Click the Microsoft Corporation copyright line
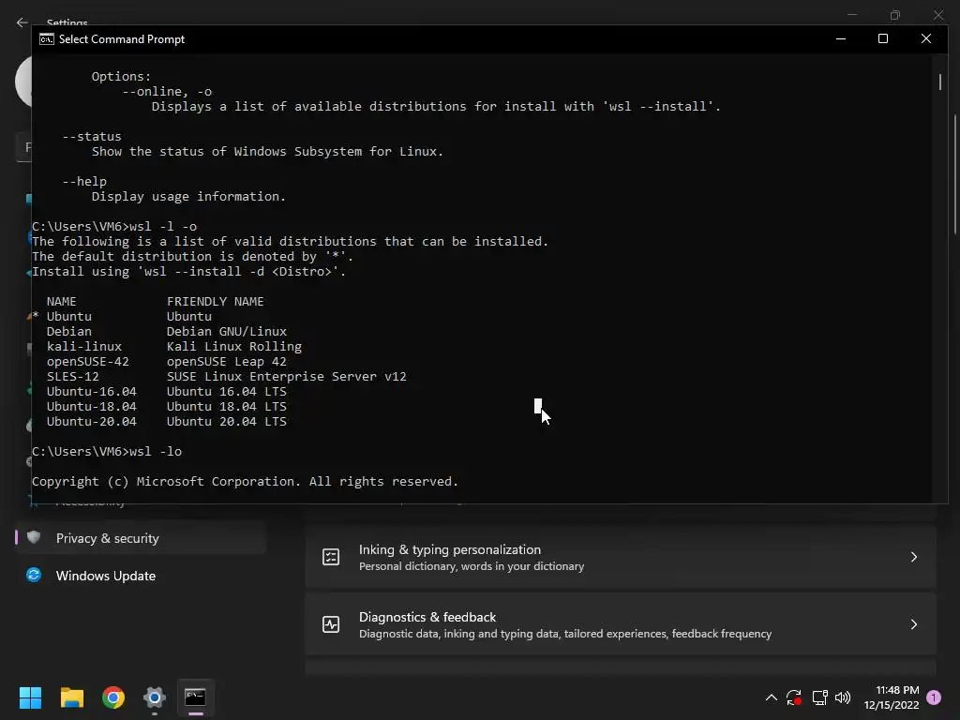 tap(245, 481)
